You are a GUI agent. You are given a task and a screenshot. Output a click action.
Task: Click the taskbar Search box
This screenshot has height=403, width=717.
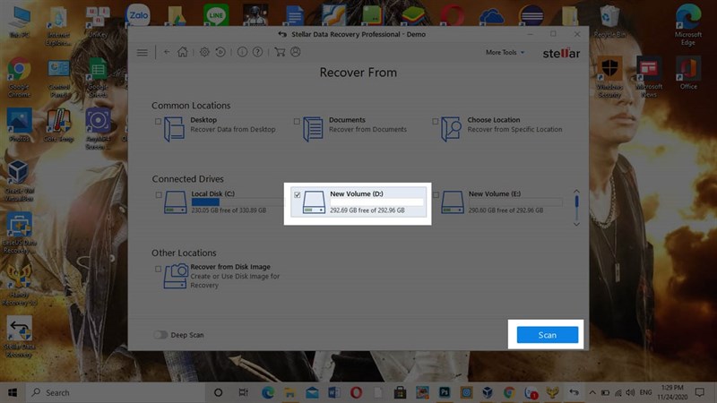pos(116,392)
